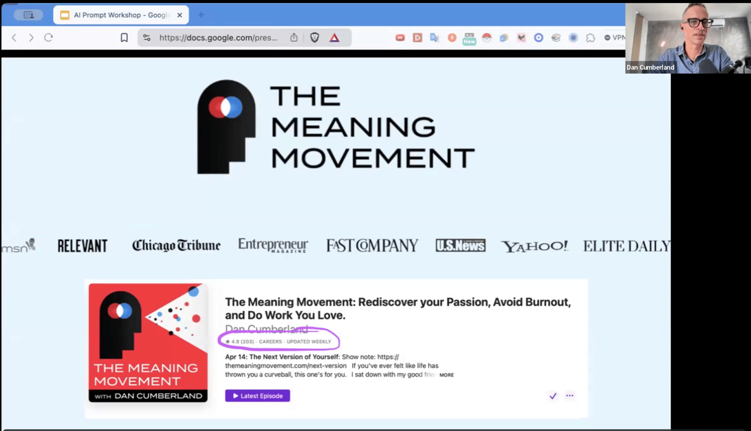Click the red fast-forward extension icon
751x431 pixels.
400,38
